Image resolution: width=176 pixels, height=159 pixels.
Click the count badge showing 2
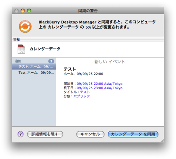(51, 61)
